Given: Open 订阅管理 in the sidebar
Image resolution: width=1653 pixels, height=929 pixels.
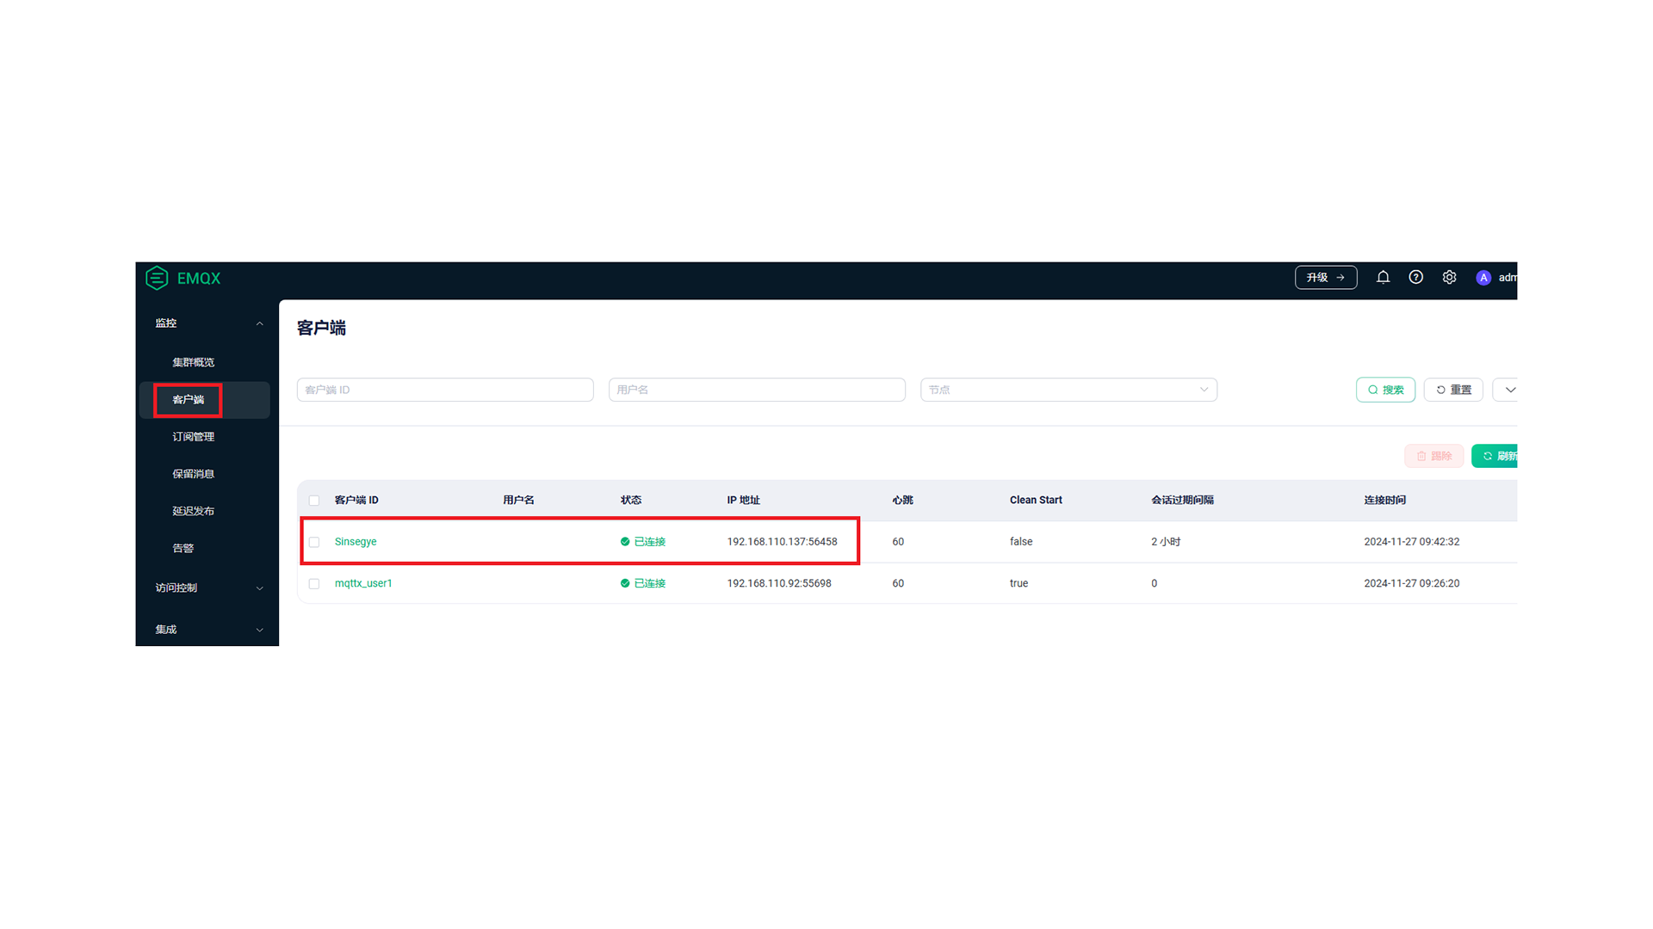Looking at the screenshot, I should 193,437.
